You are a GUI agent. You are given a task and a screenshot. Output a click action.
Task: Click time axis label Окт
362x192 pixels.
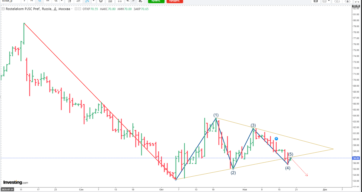coord(161,190)
